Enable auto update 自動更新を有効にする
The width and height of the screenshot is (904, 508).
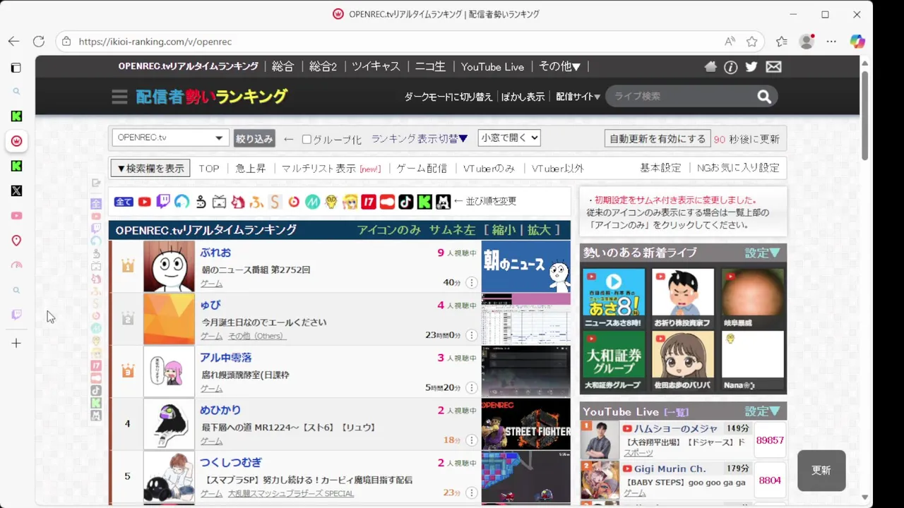658,139
